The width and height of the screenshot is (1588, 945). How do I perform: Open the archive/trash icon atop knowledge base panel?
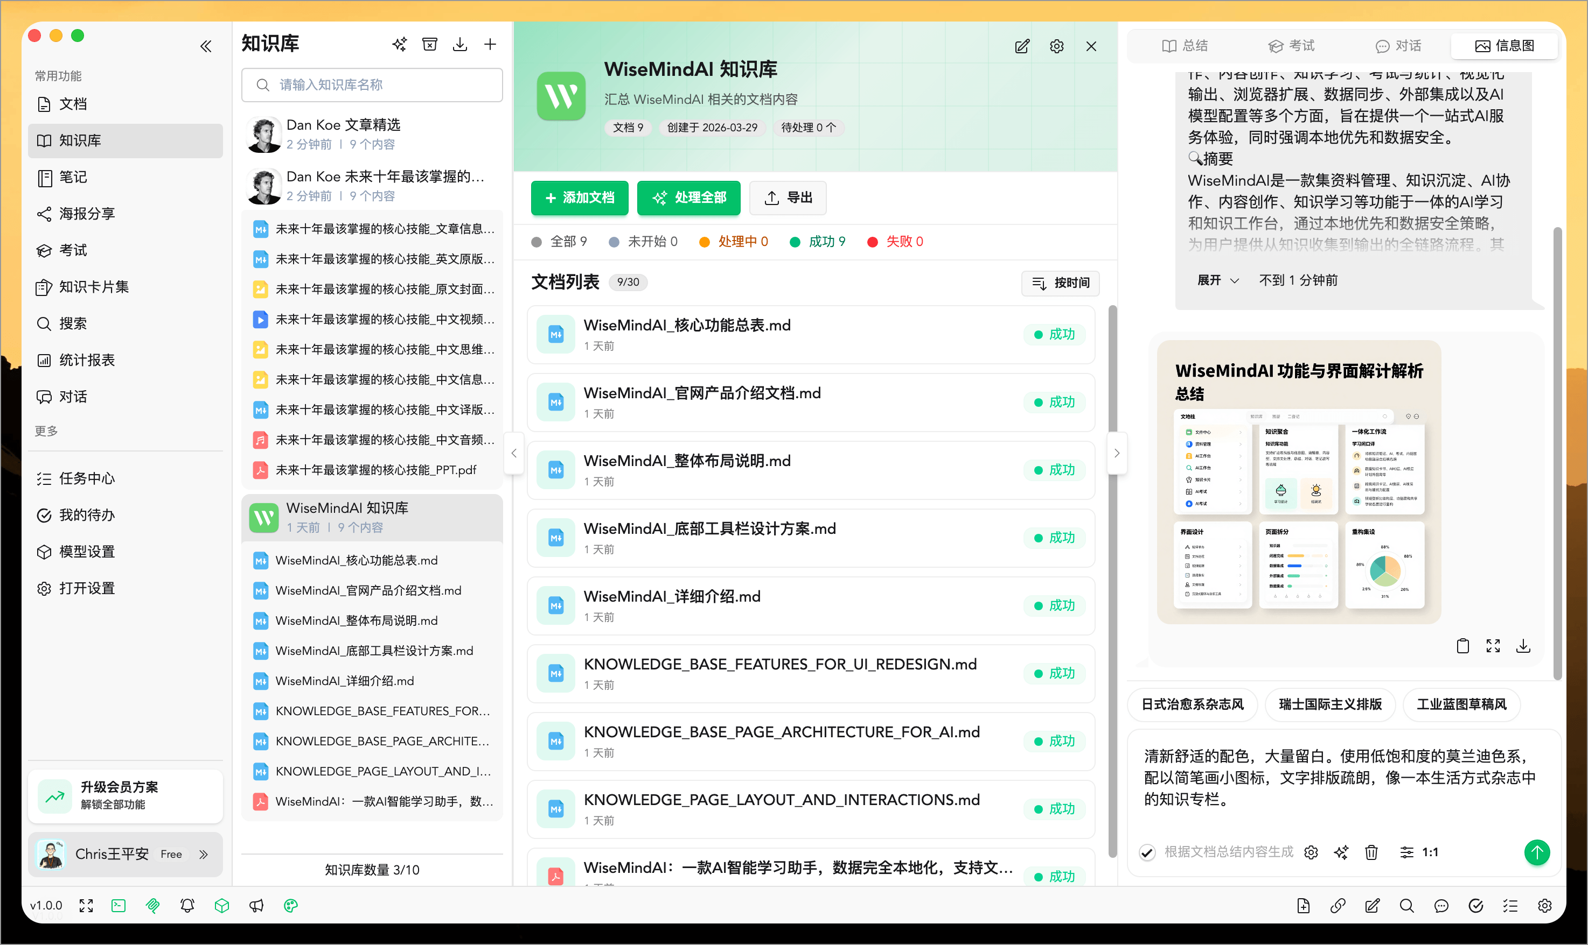pyautogui.click(x=429, y=44)
